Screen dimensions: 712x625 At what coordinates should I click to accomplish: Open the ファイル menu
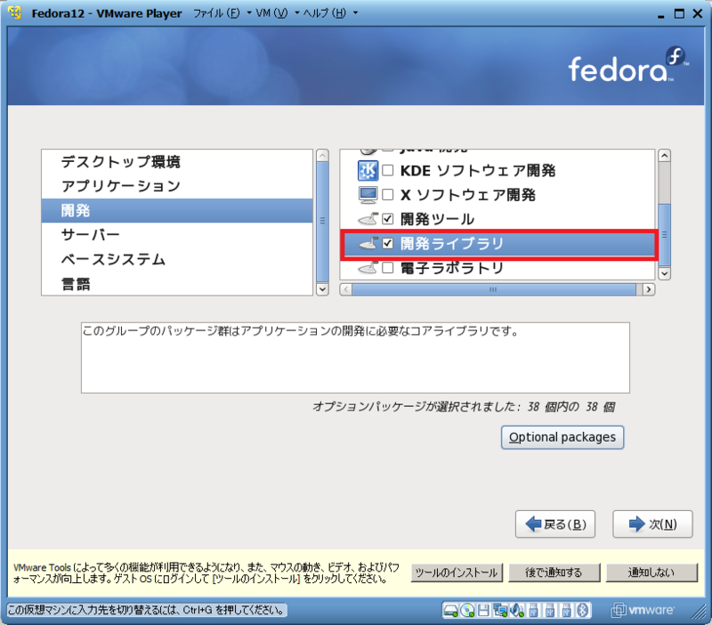[214, 13]
